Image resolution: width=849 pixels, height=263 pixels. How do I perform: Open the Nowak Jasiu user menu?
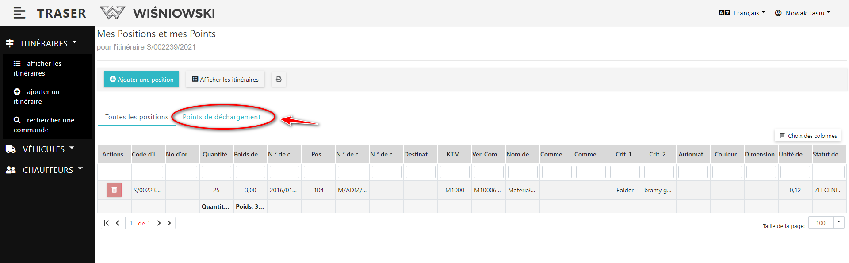click(803, 13)
